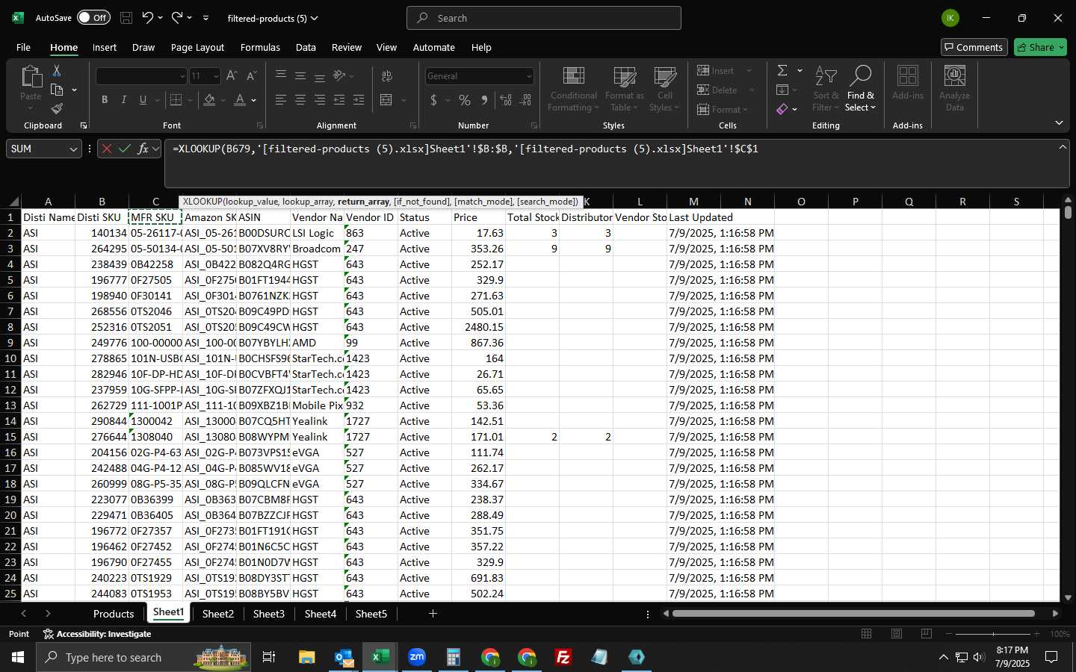Viewport: 1076px width, 672px height.
Task: Click the zoom slider in status bar
Action: coord(994,634)
